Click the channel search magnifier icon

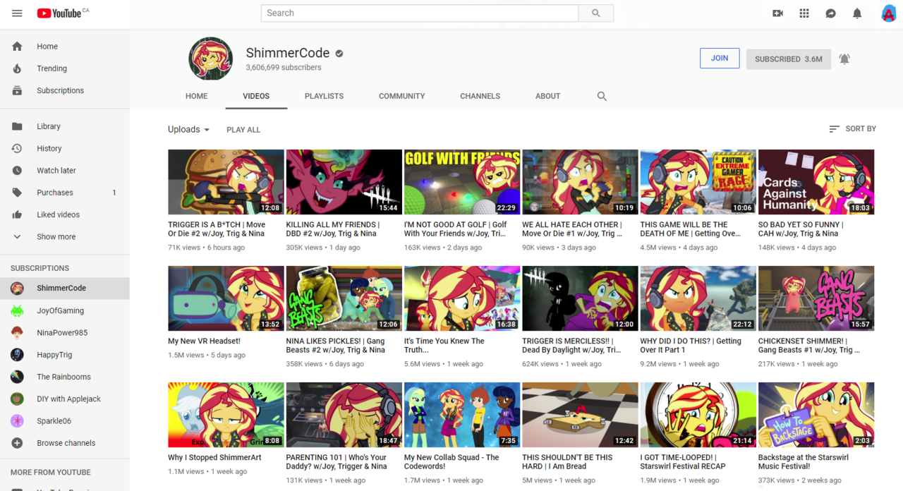click(x=602, y=97)
